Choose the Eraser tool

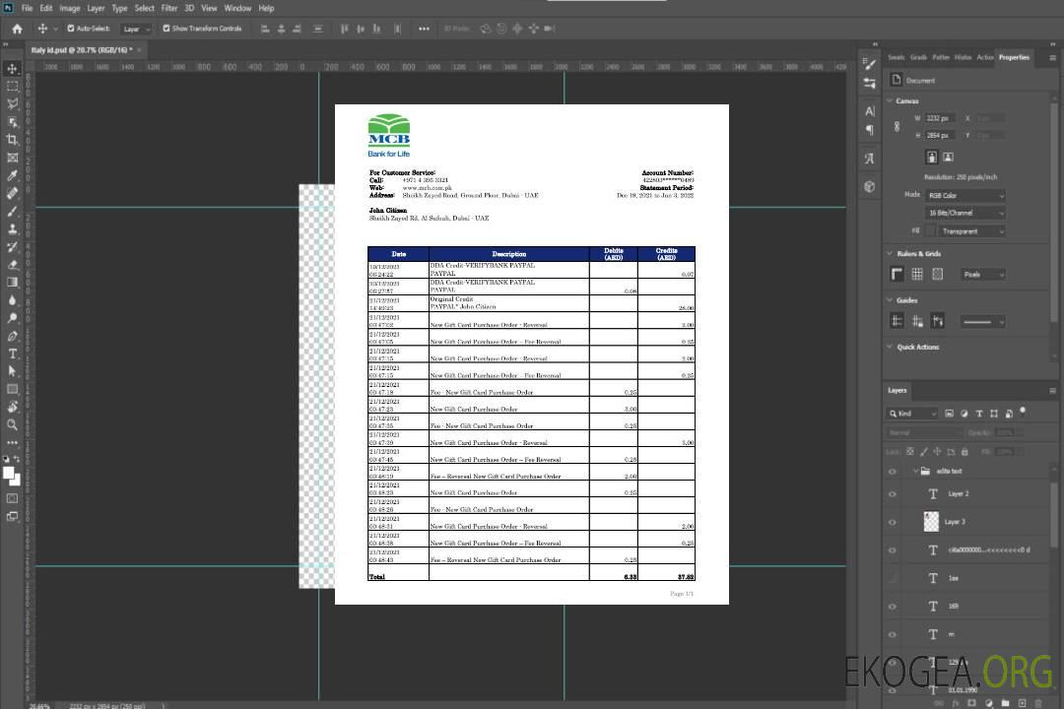pyautogui.click(x=13, y=264)
